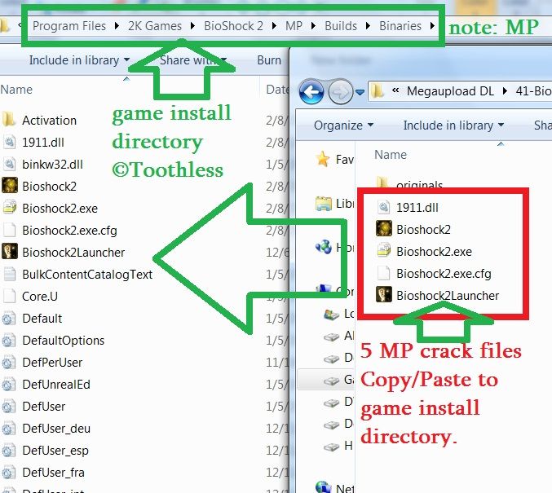Open the originals folder in Megaupload window
The width and height of the screenshot is (552, 493).
click(419, 184)
